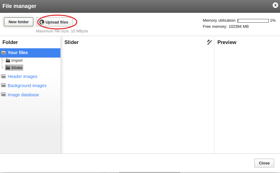Screen dimensions: 280x173
Task: Click the Image database drive icon
Action: click(x=3, y=94)
